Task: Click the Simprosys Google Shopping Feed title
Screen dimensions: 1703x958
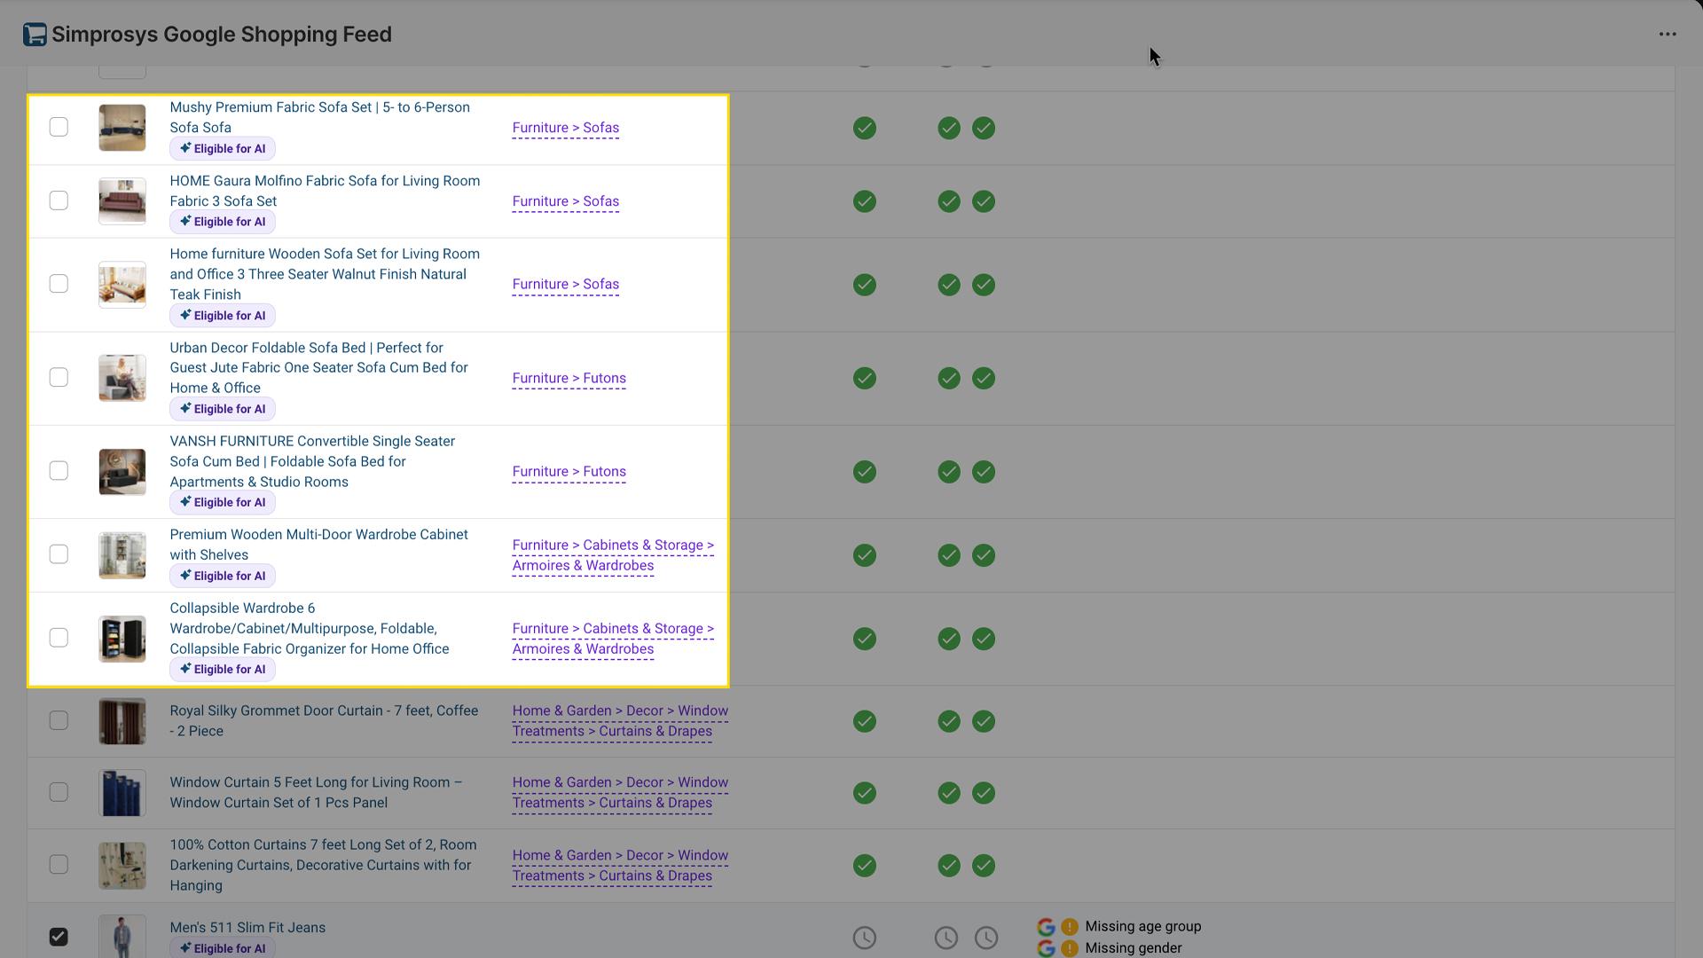Action: pyautogui.click(x=223, y=35)
